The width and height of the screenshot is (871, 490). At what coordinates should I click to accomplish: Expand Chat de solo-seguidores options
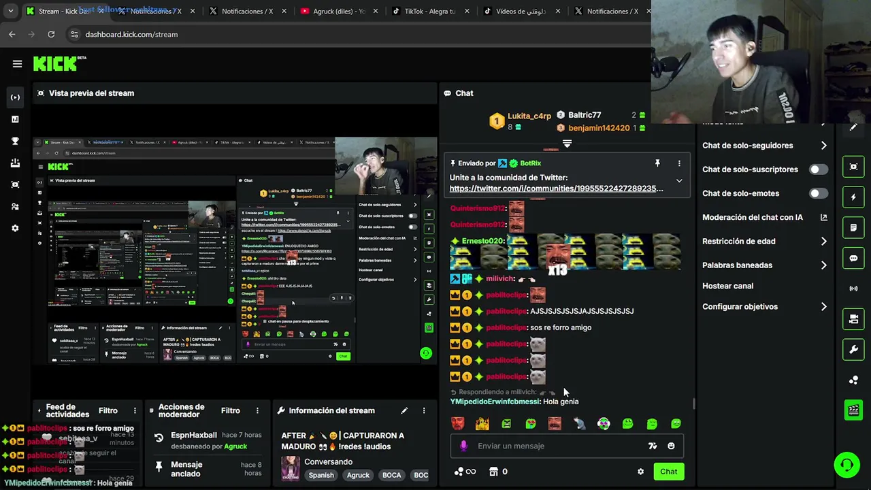[x=823, y=146]
